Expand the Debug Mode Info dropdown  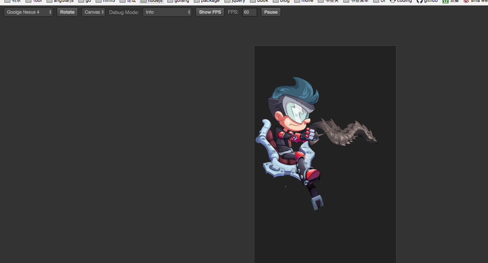(x=167, y=12)
